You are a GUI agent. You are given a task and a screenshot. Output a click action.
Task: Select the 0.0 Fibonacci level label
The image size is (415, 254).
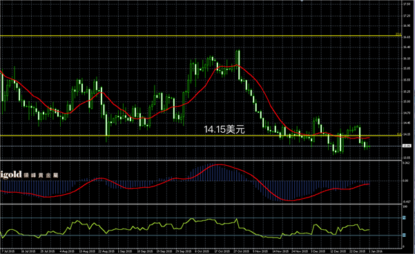pyautogui.click(x=399, y=134)
